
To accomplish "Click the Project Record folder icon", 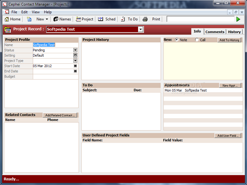I will pos(7,30).
